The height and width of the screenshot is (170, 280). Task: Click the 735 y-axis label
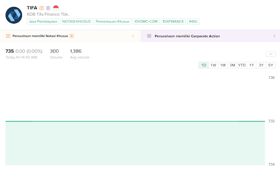(x=271, y=121)
